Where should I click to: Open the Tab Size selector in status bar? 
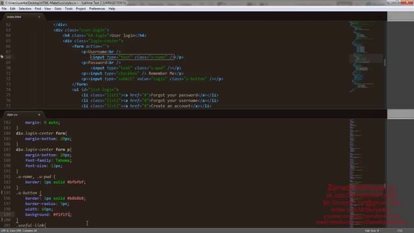372,230
